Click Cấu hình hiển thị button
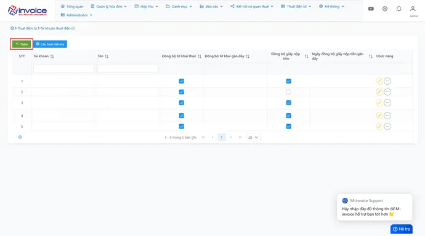The image size is (425, 236). coord(50,44)
